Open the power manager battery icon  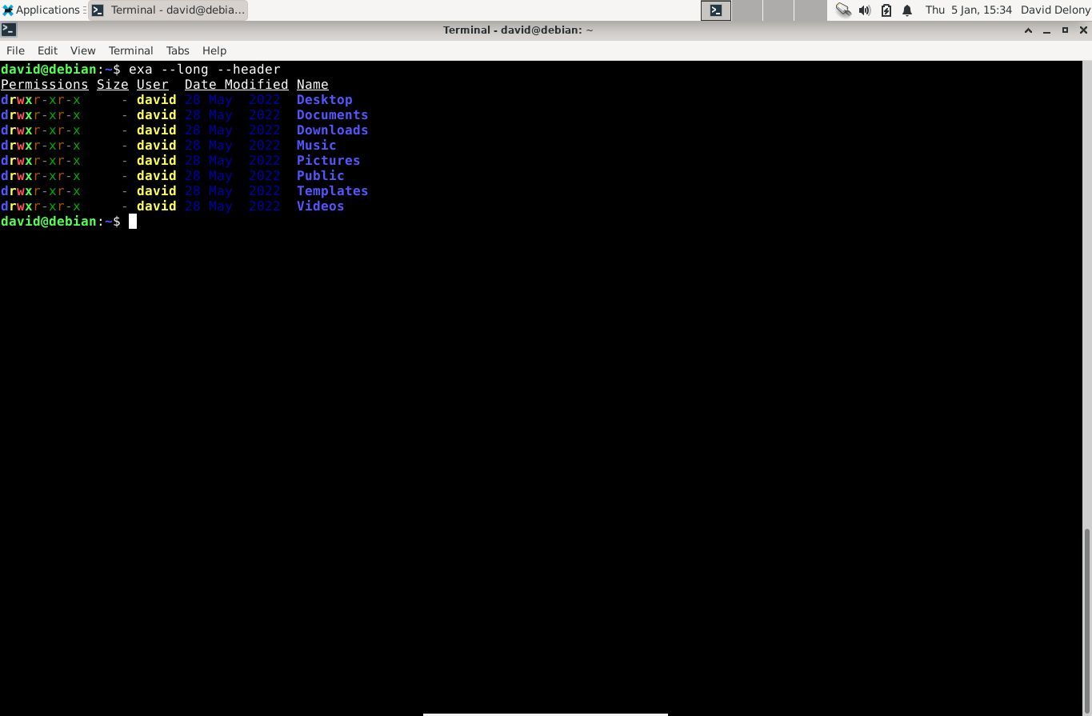point(886,10)
